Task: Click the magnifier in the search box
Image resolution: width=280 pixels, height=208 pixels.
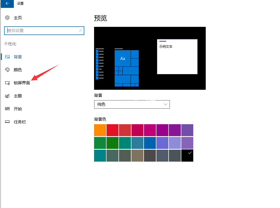Action: (x=81, y=31)
